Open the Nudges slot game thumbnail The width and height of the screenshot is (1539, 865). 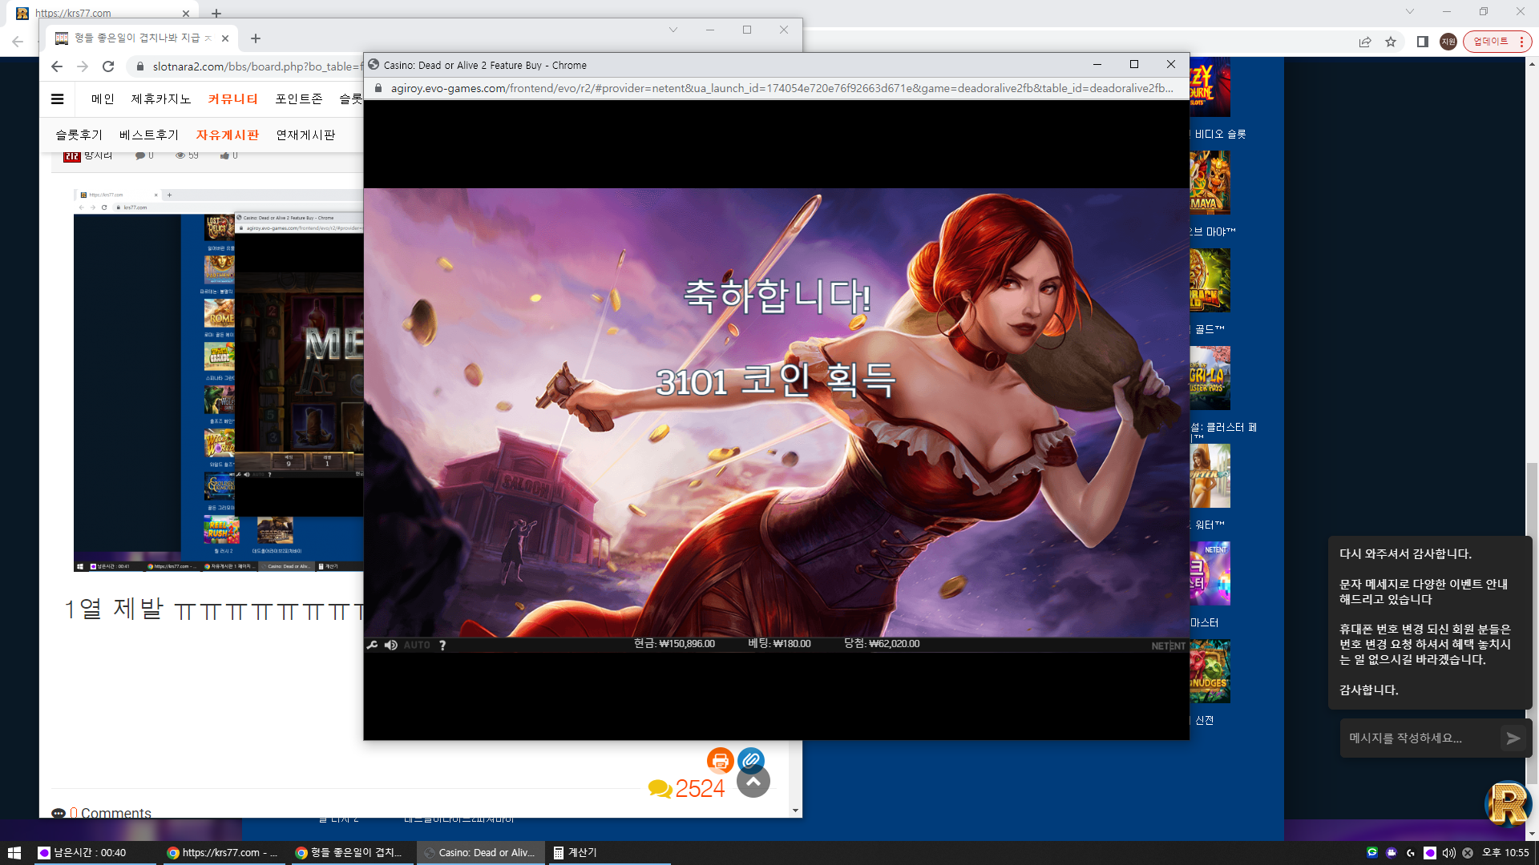pyautogui.click(x=1210, y=671)
